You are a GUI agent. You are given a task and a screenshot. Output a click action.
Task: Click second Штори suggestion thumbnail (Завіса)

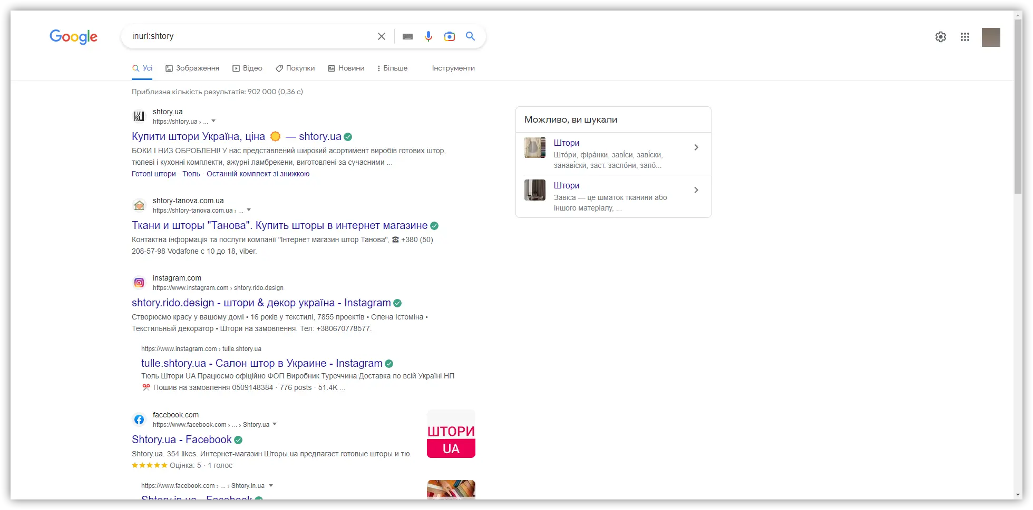[535, 190]
